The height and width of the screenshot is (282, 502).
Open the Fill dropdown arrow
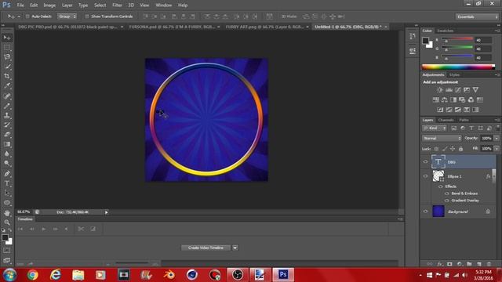tap(497, 149)
